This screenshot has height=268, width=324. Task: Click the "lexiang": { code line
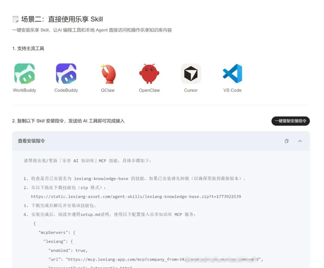click(x=58, y=241)
